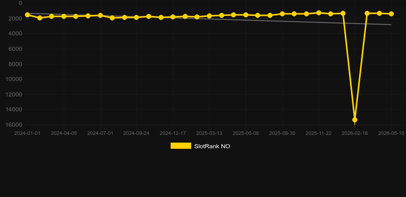Click the x-axis label 2024-12-17
The image size is (406, 197).
pos(173,133)
